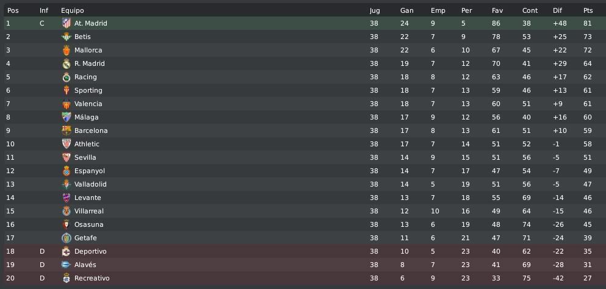Click the Valencia badge icon
Image resolution: width=606 pixels, height=289 pixels.
point(67,104)
